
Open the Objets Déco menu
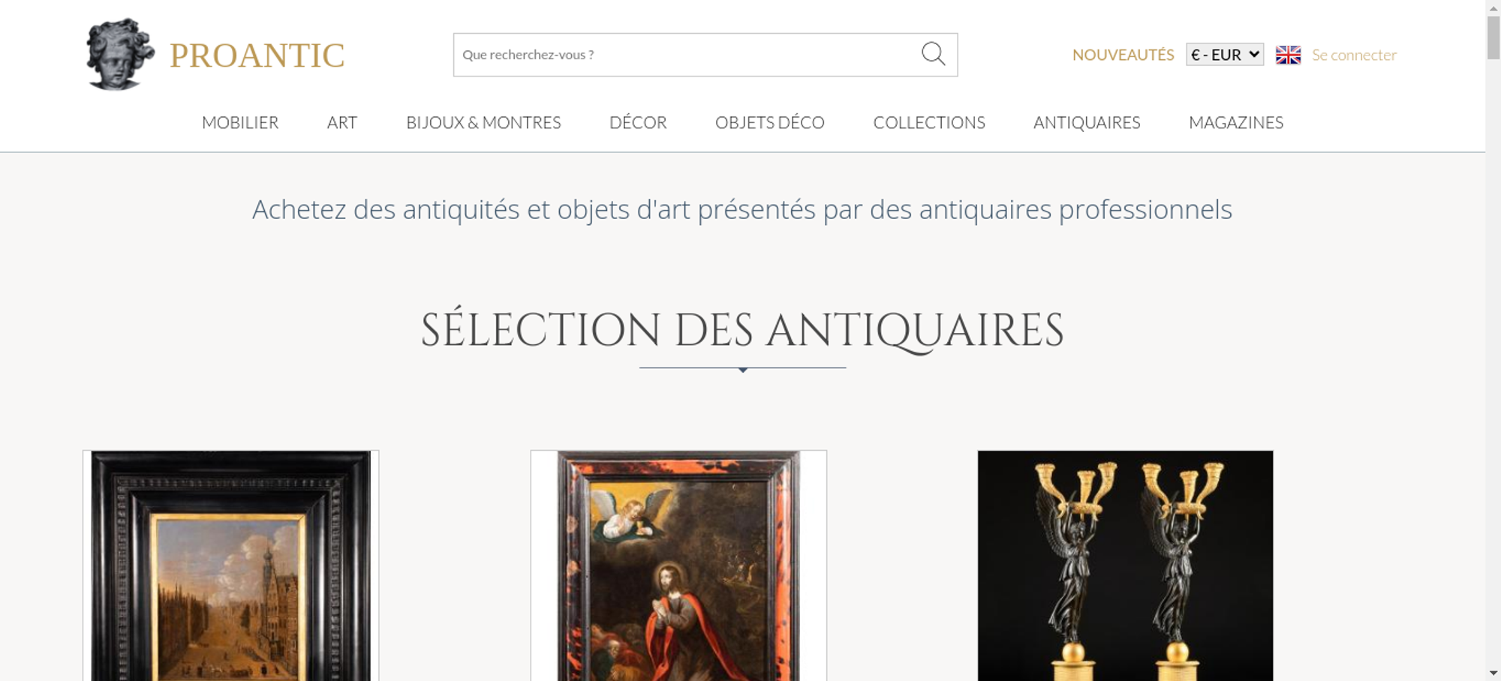(770, 122)
